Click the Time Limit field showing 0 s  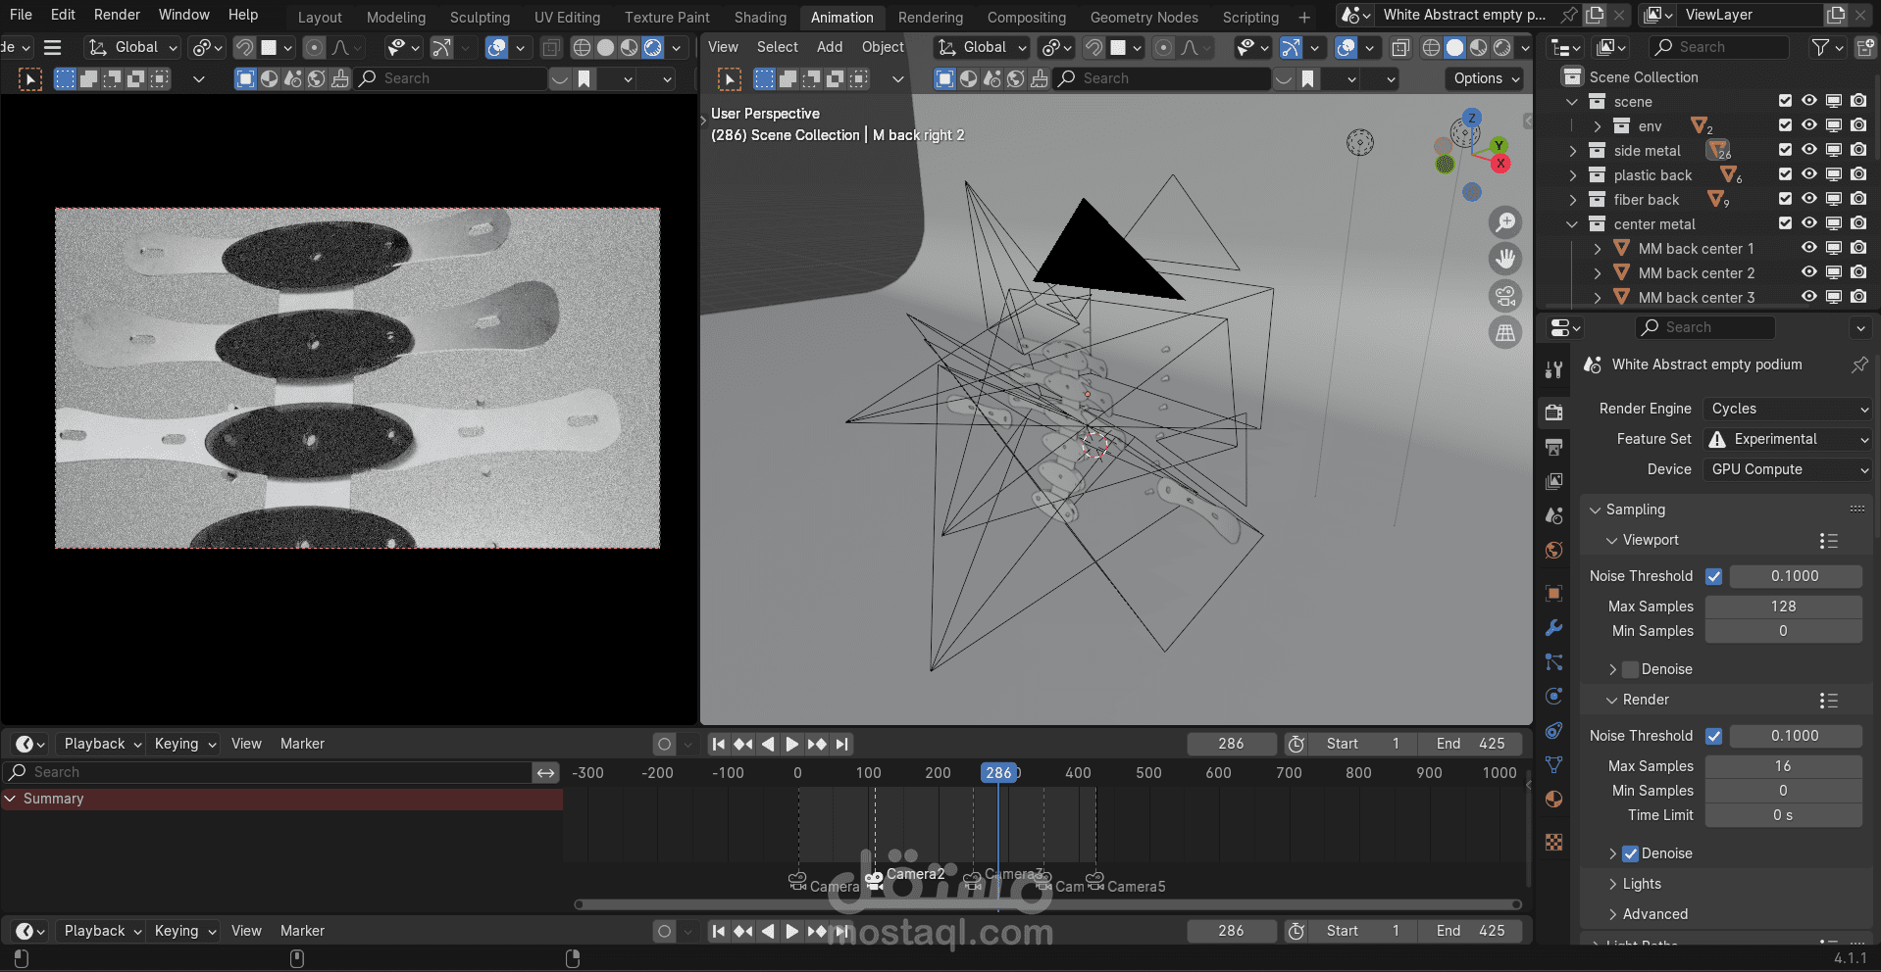point(1783,815)
